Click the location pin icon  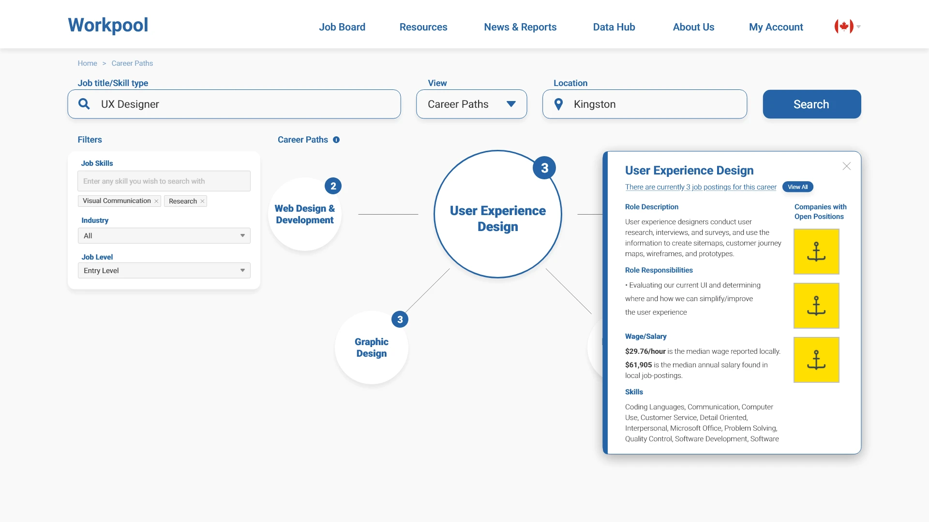click(x=558, y=104)
